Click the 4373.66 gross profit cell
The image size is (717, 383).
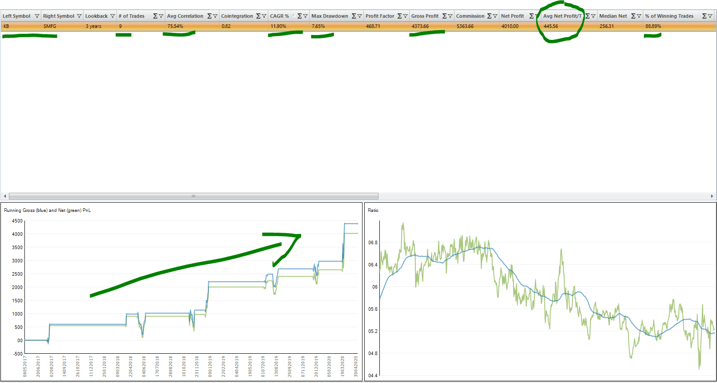pyautogui.click(x=432, y=26)
